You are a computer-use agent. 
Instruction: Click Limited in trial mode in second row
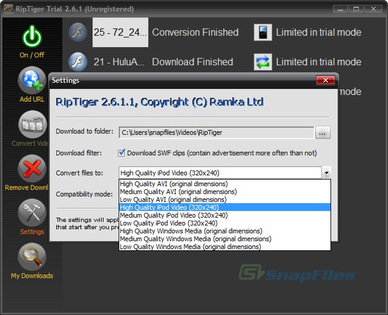tap(318, 62)
